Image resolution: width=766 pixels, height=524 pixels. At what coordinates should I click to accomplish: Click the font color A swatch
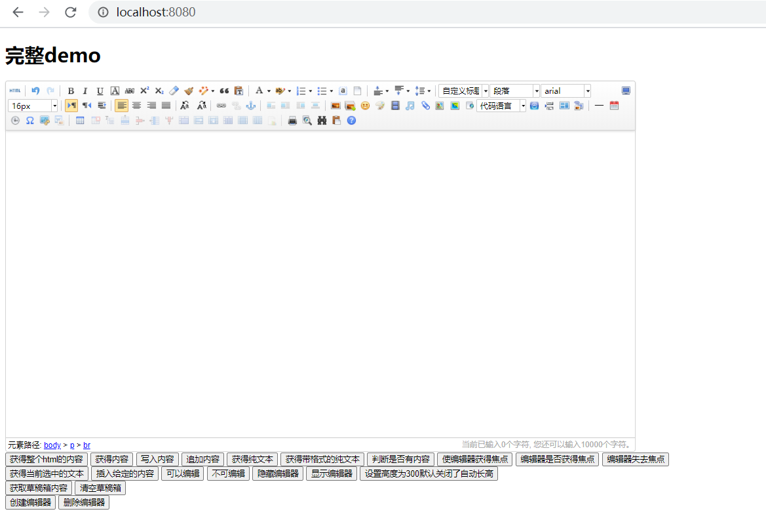[x=259, y=91]
